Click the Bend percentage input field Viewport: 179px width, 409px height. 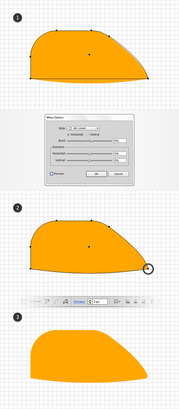tap(120, 141)
